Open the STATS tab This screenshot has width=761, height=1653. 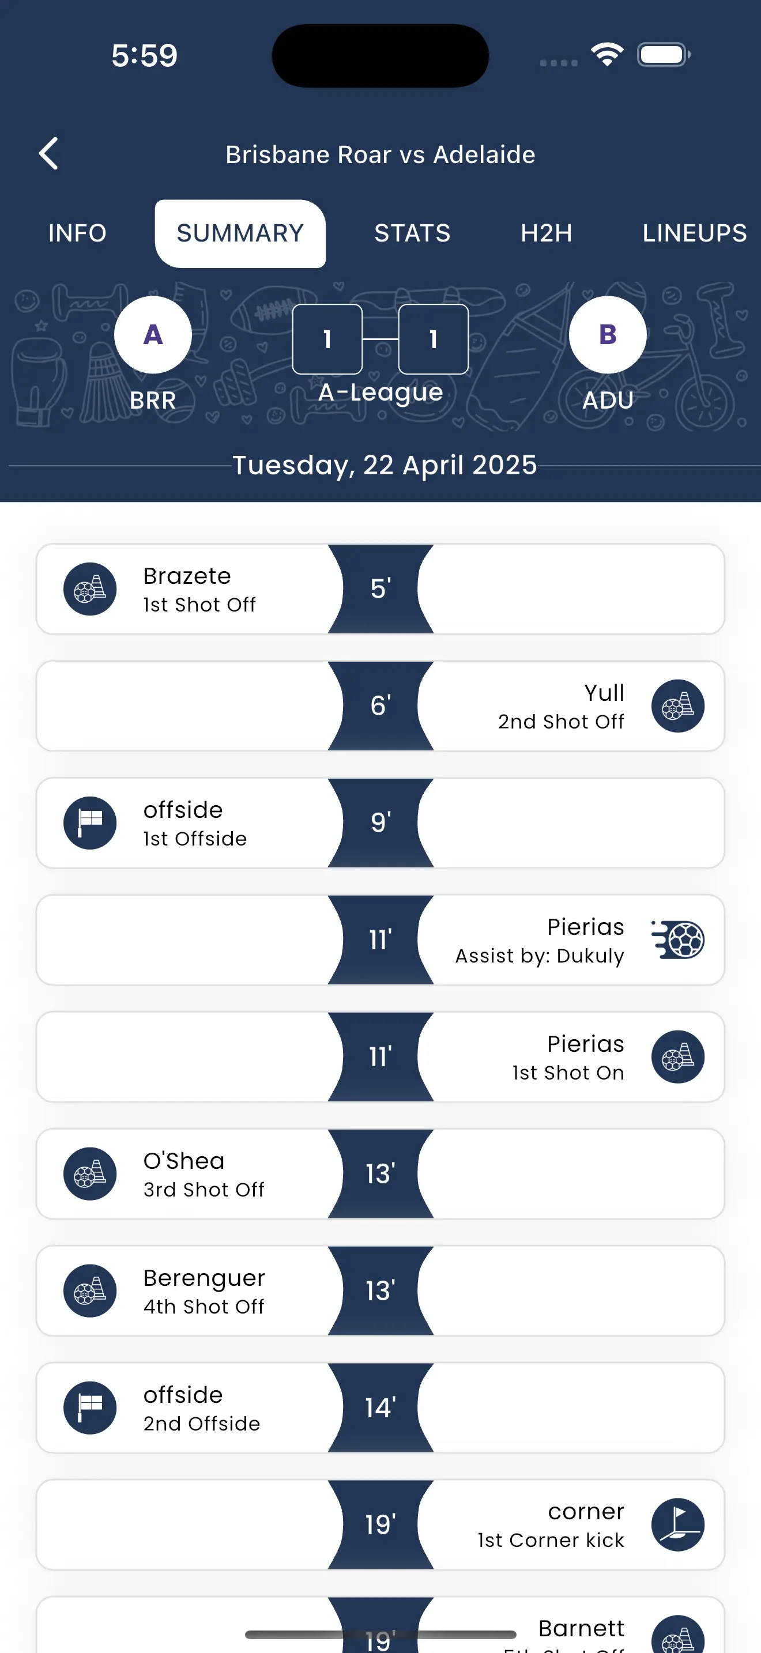[411, 233]
